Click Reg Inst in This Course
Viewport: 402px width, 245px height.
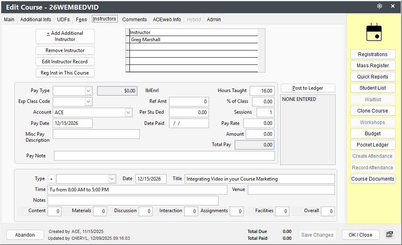click(x=65, y=73)
